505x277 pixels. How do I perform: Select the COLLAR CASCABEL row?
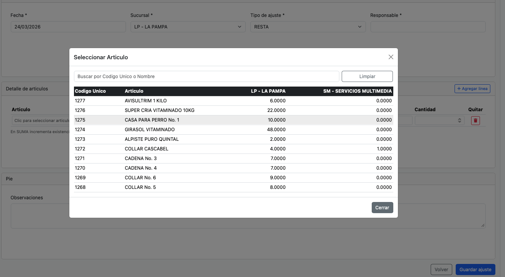[146, 149]
